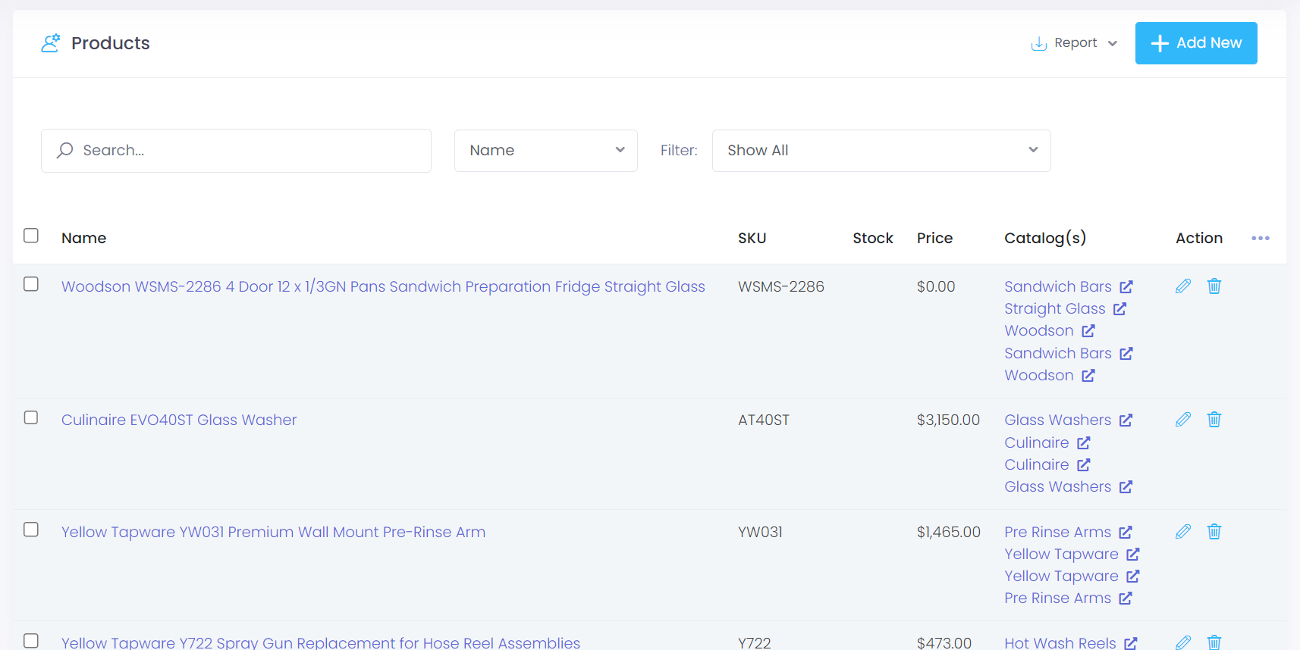This screenshot has height=650, width=1300.
Task: Open external link icon beside first Woodson catalog
Action: pos(1088,330)
